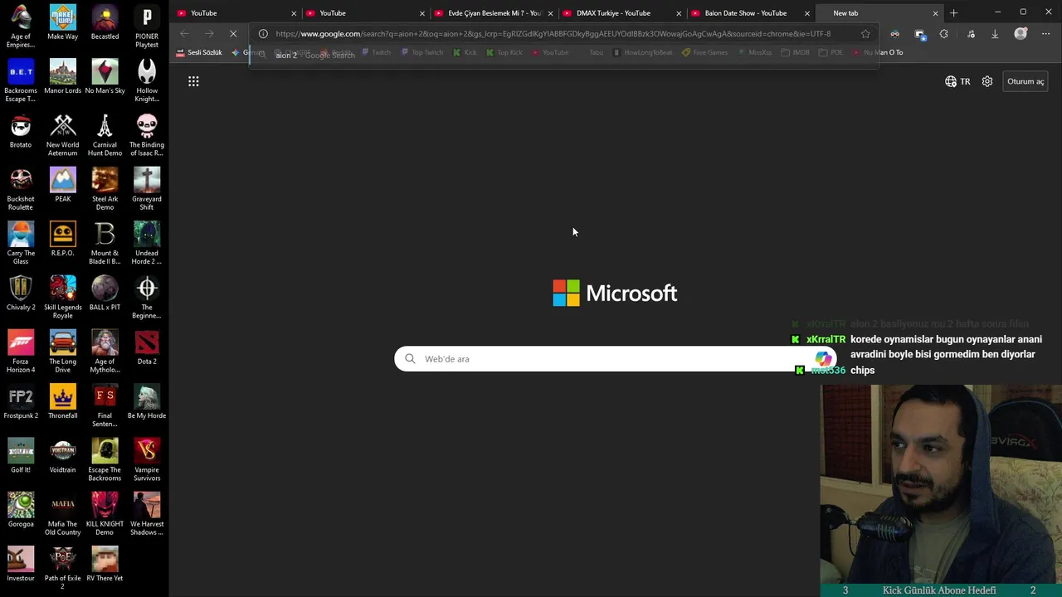Select the Frostpunk 2 desktop icon
The height and width of the screenshot is (597, 1062).
(21, 401)
